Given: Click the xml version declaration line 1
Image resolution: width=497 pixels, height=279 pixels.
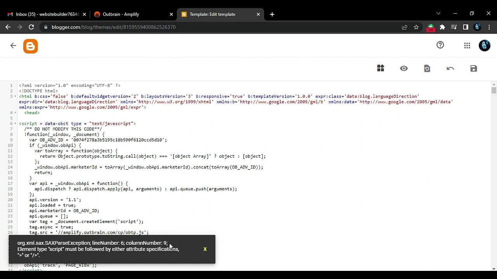Looking at the screenshot, I should (70, 86).
